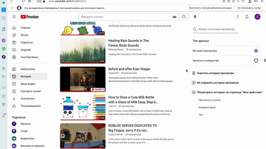
Task: Click ROBLOX SERVER DEDICATED TO title
Action: [133, 128]
